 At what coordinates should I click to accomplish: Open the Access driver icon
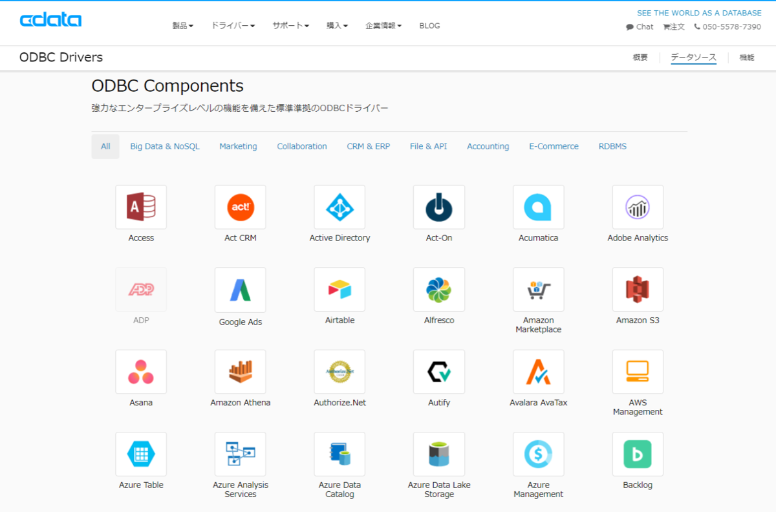click(x=141, y=207)
